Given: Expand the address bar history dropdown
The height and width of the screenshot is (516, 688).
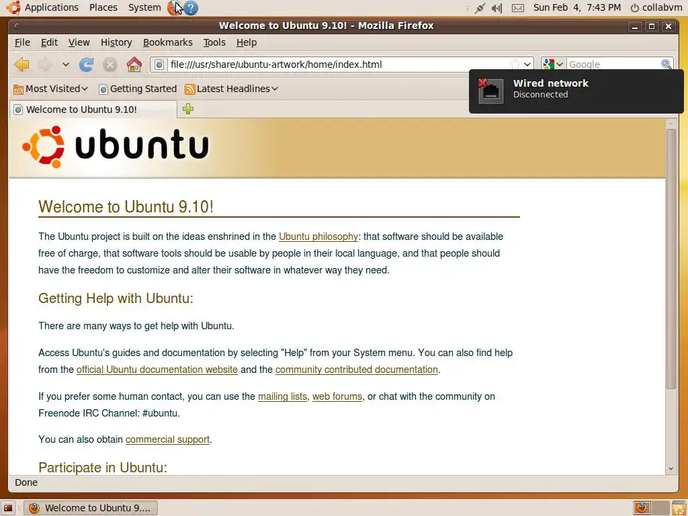Looking at the screenshot, I should pos(527,64).
